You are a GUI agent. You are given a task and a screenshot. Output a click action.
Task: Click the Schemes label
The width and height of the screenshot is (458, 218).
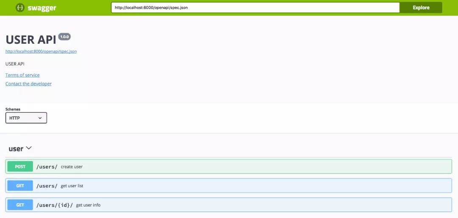coord(13,109)
